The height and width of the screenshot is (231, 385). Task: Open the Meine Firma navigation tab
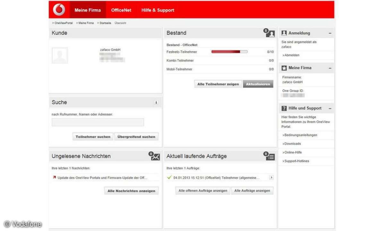point(88,10)
